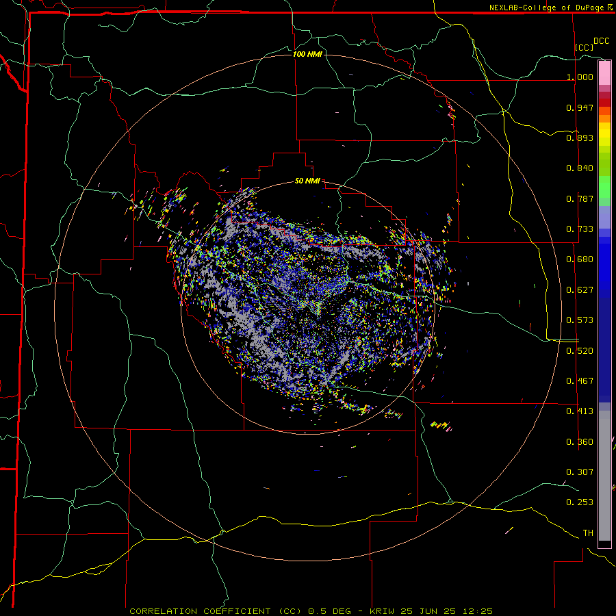The height and width of the screenshot is (616, 616).
Task: Pick the bright green segment of color bar
Action: coord(604,187)
